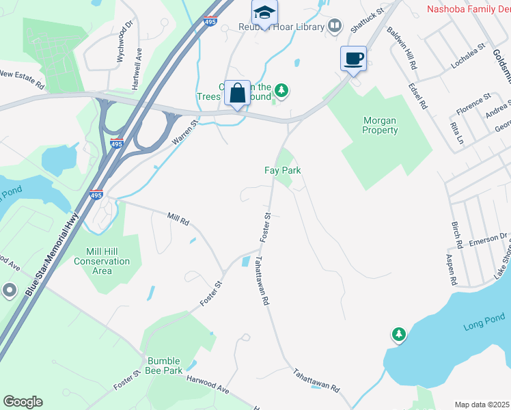The height and width of the screenshot is (410, 511).
Task: Click the I-495 shield above Mill Rd
Action: pyautogui.click(x=96, y=195)
